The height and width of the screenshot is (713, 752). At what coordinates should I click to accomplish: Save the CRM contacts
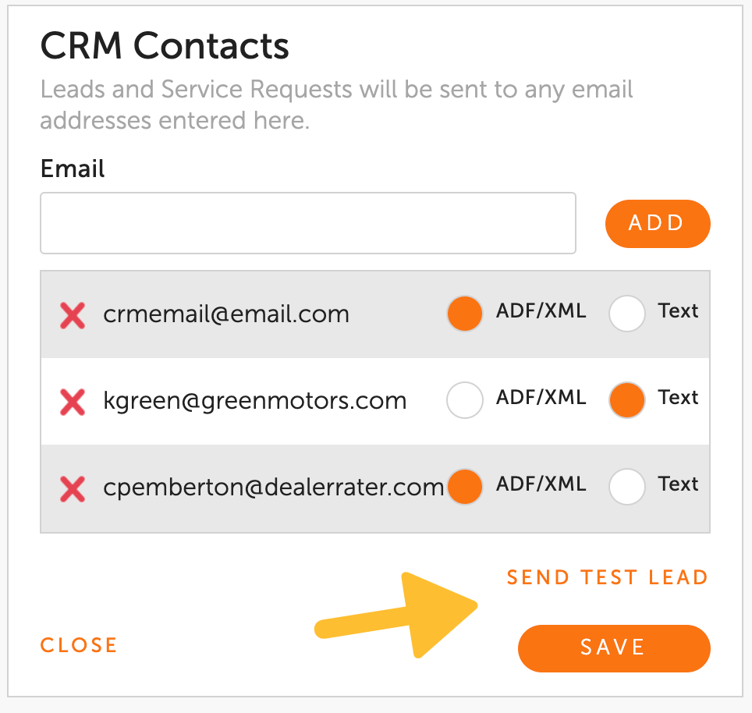tap(614, 647)
